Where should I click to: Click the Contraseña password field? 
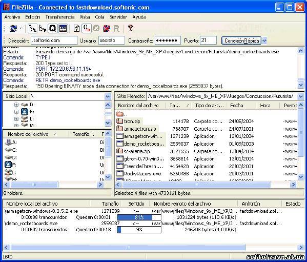click(168, 41)
